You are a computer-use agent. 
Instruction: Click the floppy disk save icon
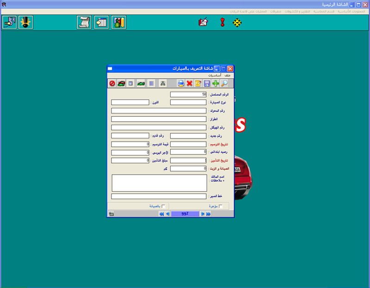(207, 83)
